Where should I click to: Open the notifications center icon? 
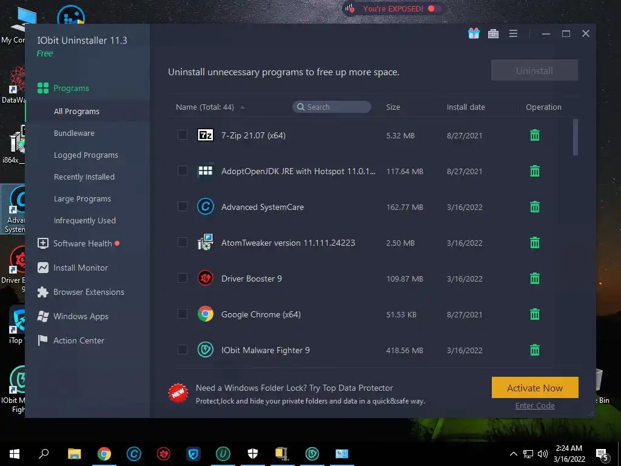coord(602,454)
